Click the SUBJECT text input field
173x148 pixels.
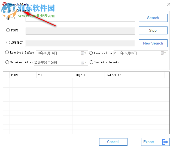click(80, 43)
